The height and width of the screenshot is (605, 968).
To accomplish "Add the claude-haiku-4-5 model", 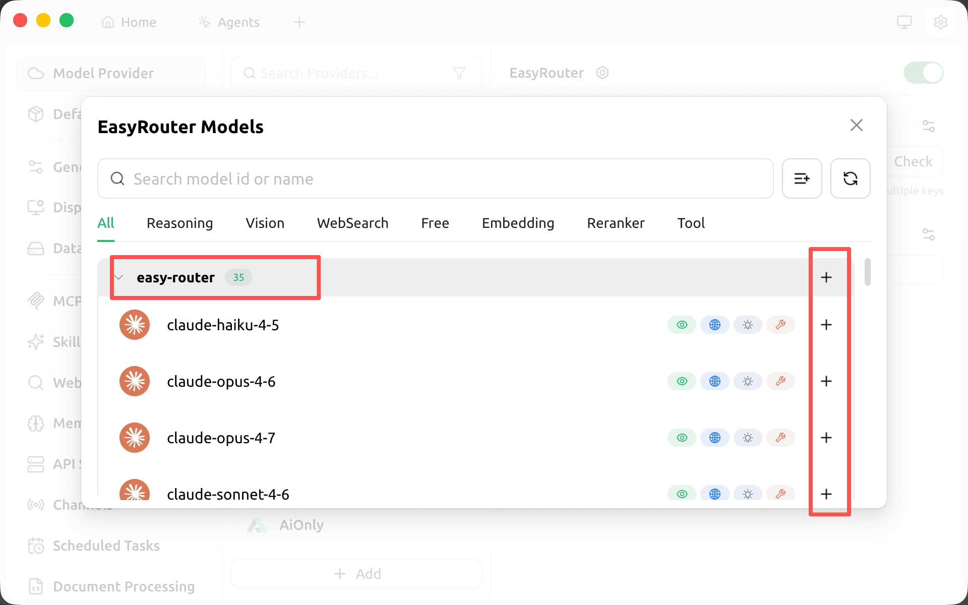I will pos(826,325).
